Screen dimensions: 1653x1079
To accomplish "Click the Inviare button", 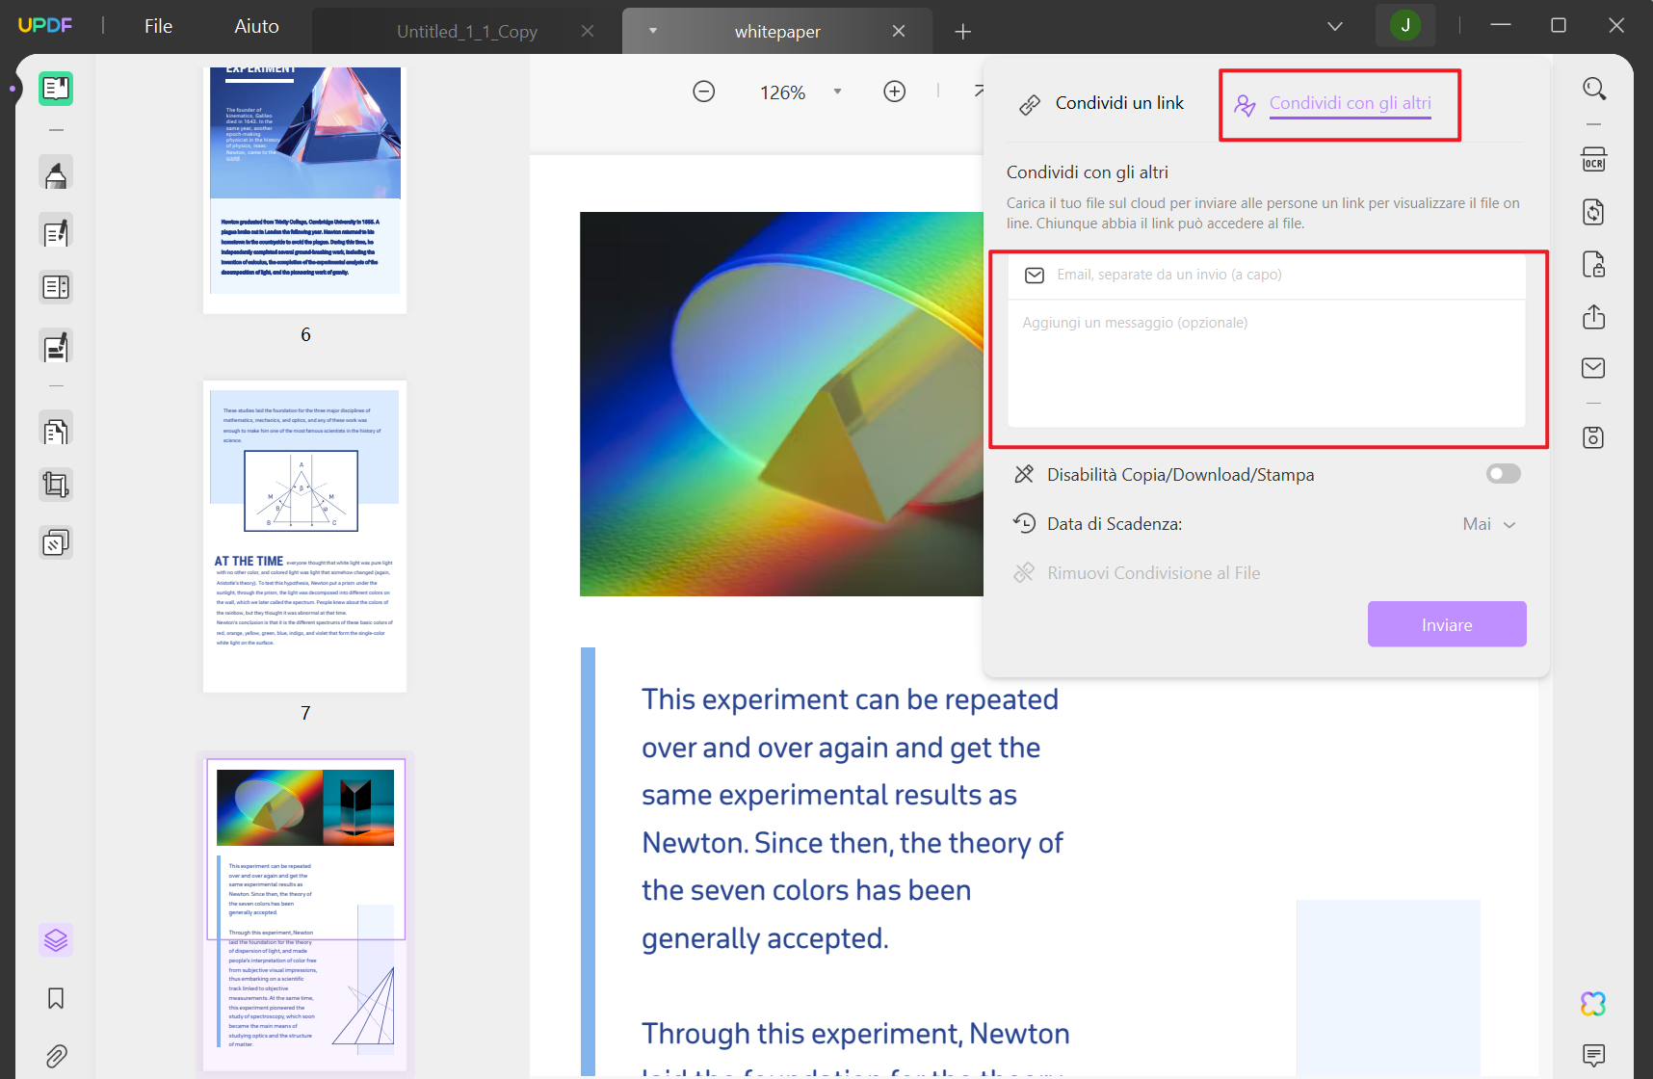I will (x=1447, y=624).
